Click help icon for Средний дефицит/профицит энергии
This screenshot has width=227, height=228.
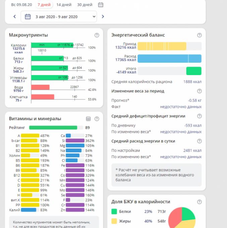pos(200,116)
